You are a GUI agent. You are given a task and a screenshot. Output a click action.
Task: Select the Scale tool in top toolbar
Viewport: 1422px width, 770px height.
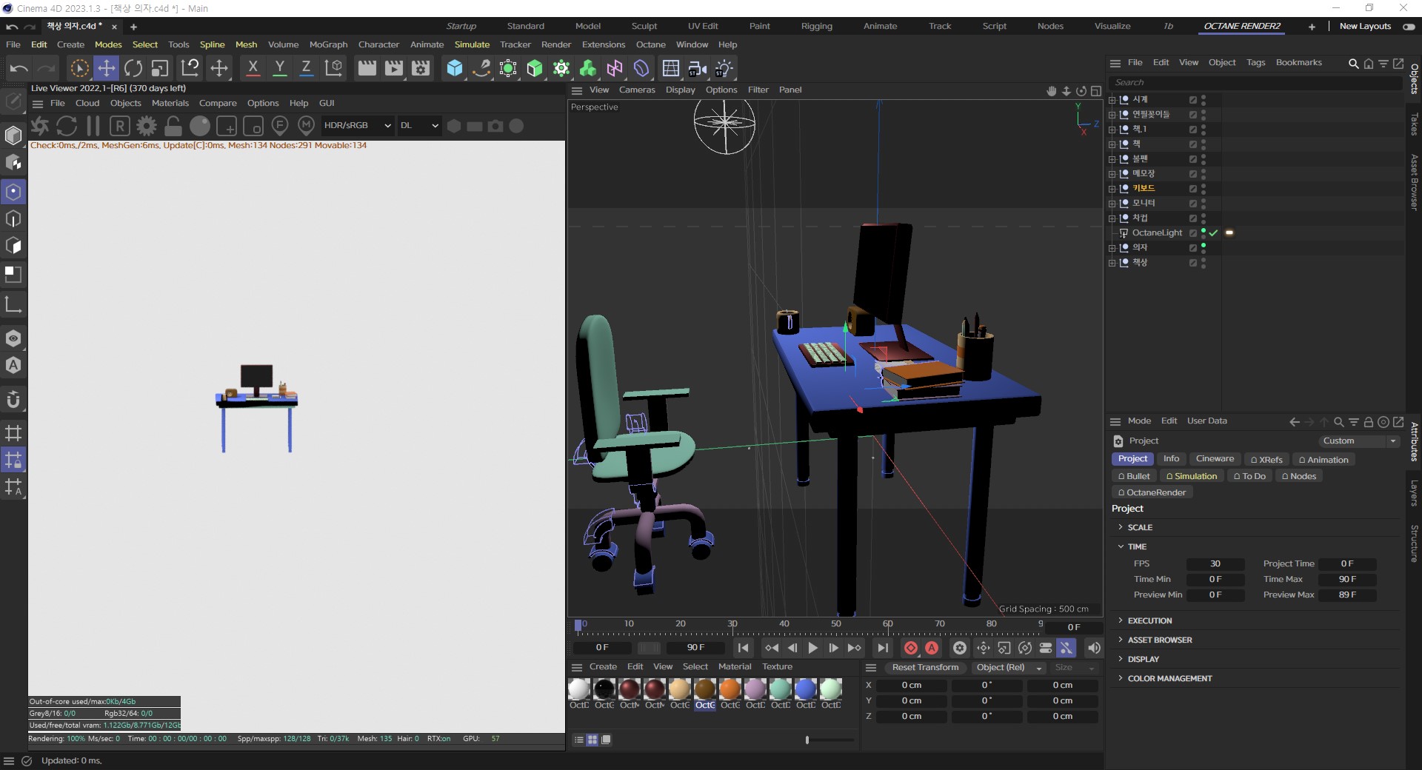[160, 68]
